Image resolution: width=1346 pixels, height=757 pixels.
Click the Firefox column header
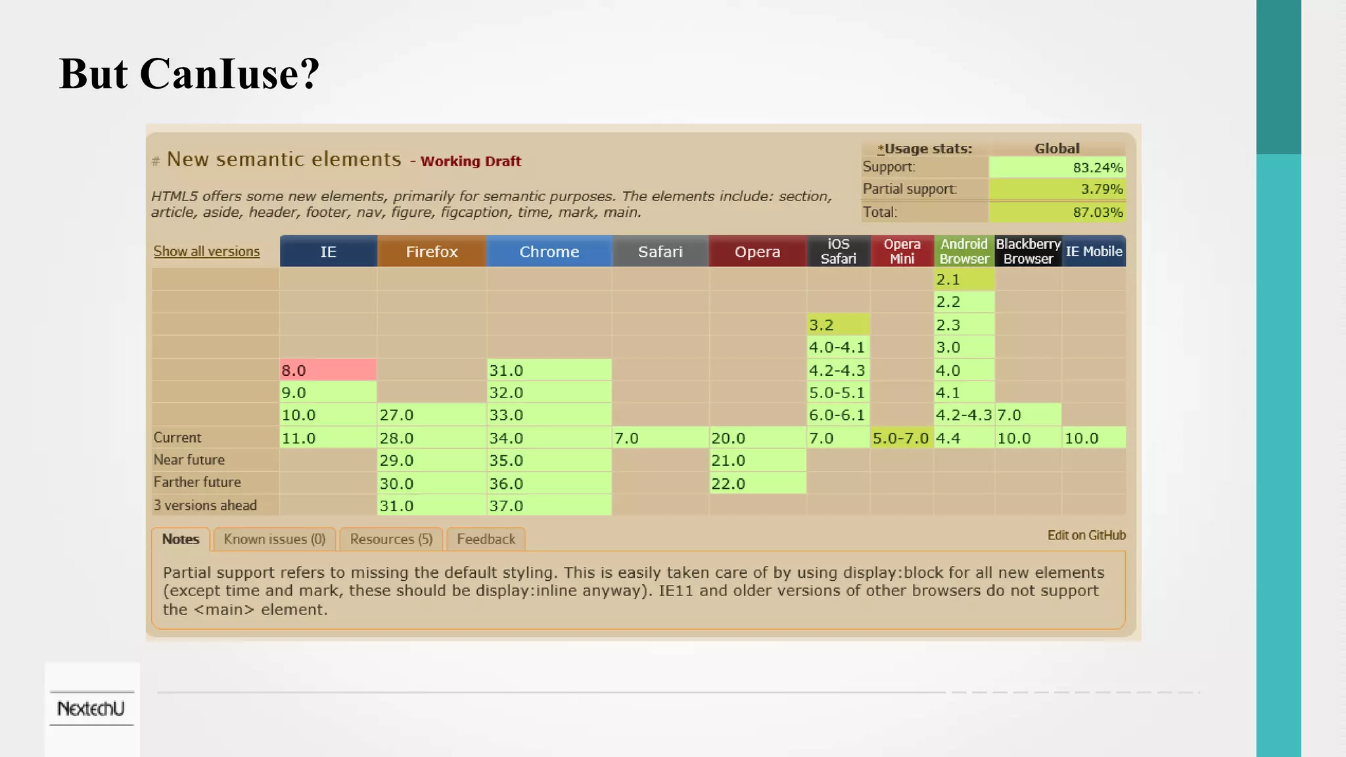pos(431,252)
